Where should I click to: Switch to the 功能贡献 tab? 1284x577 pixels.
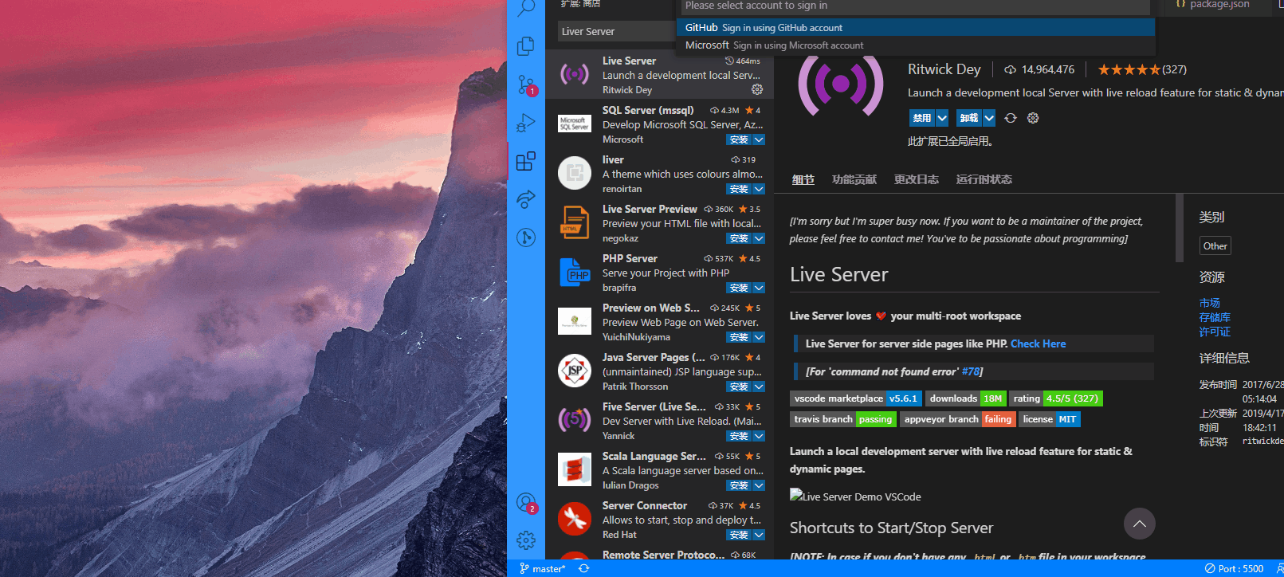854,179
